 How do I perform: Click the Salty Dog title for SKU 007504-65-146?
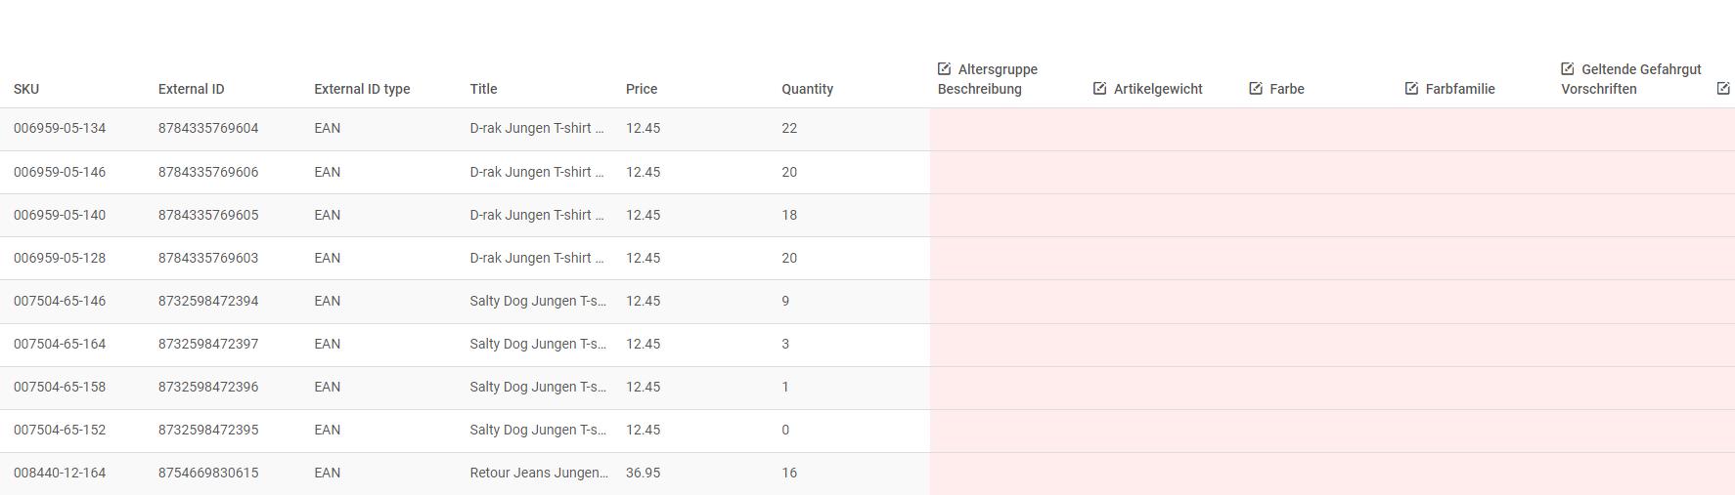pos(538,301)
